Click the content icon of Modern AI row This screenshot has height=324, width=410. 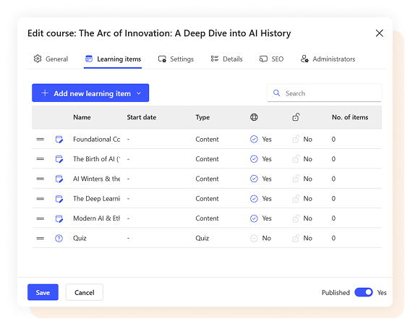pos(59,218)
